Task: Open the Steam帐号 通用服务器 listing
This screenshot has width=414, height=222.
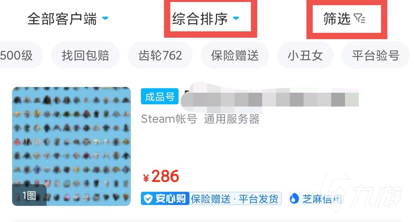Action: [x=200, y=119]
